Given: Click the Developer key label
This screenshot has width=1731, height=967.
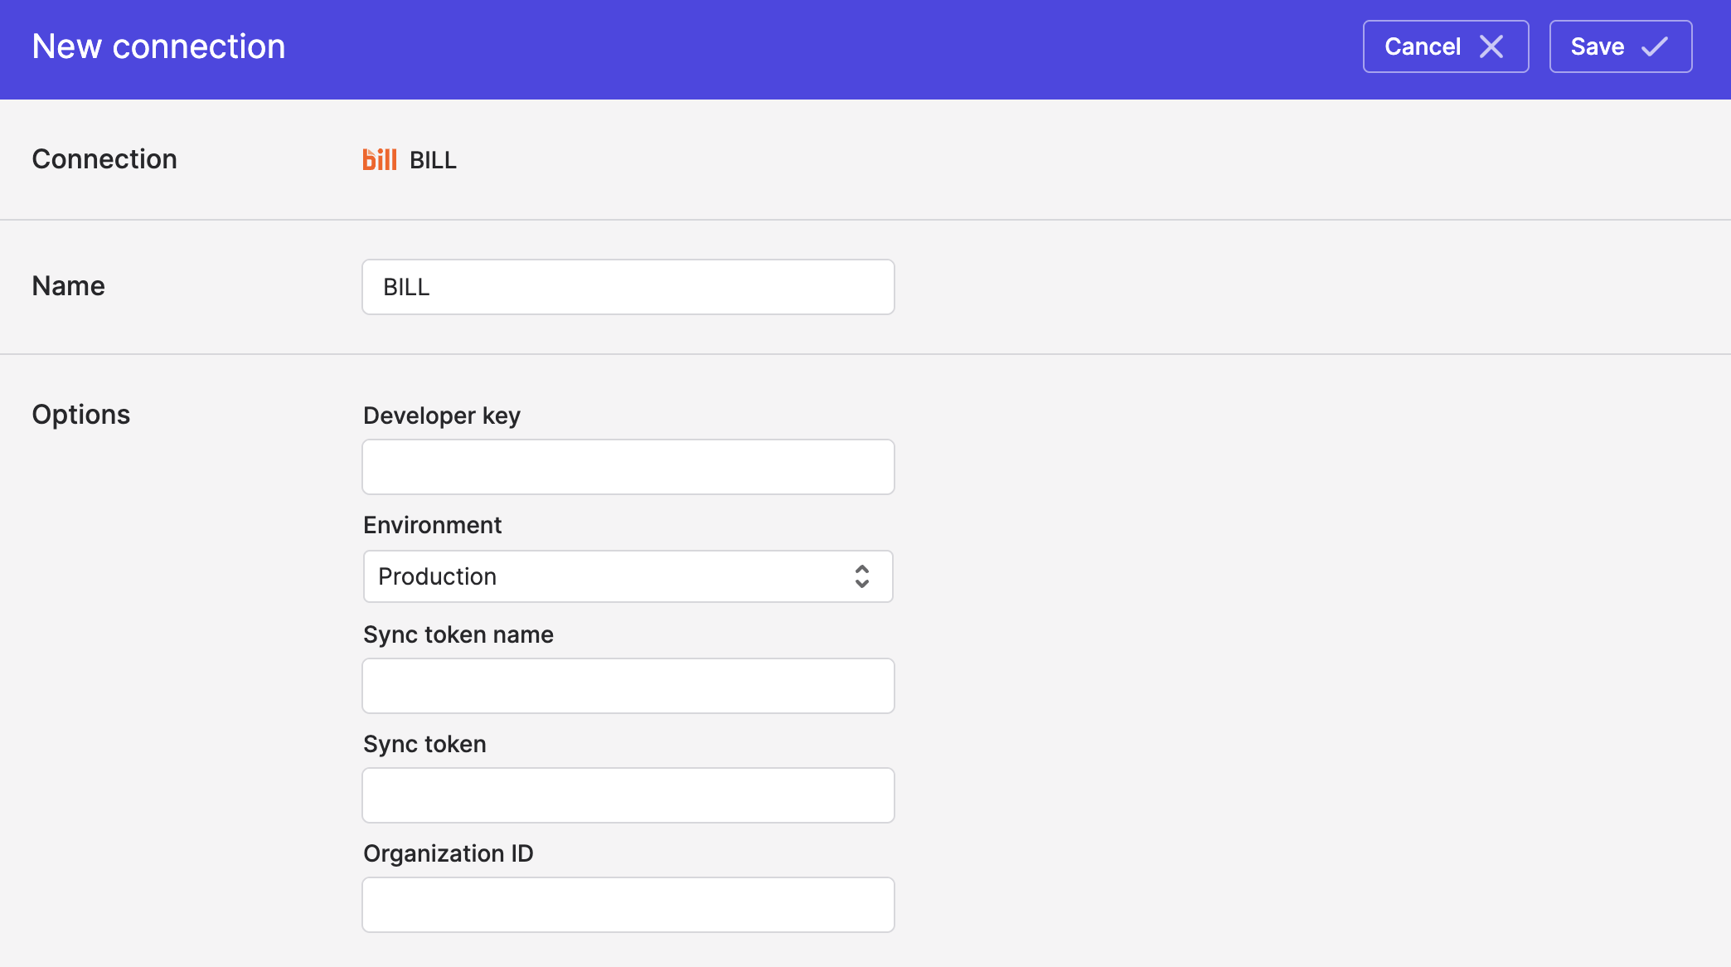Looking at the screenshot, I should (442, 415).
